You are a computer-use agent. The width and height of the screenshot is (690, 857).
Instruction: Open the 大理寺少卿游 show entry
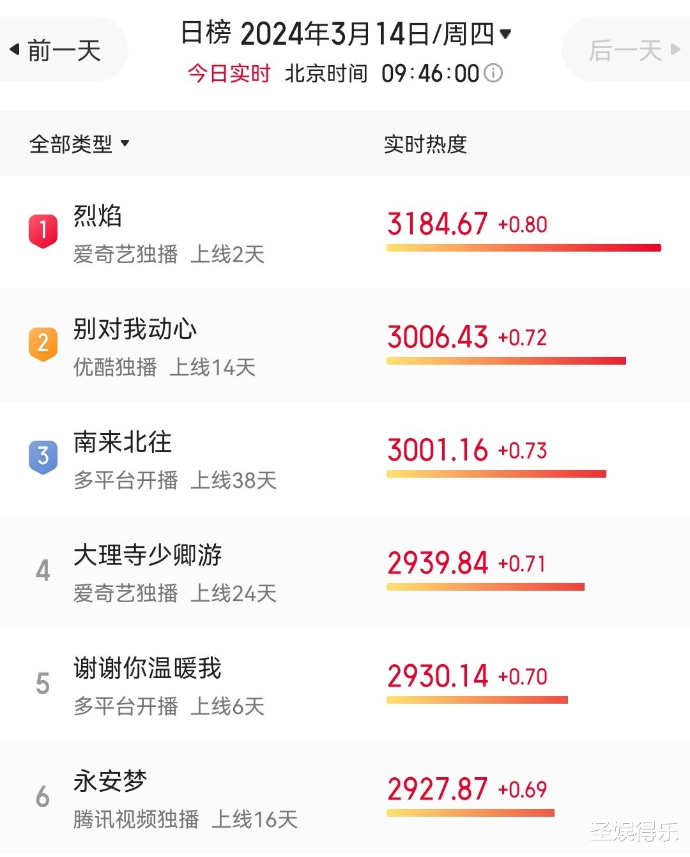click(345, 572)
